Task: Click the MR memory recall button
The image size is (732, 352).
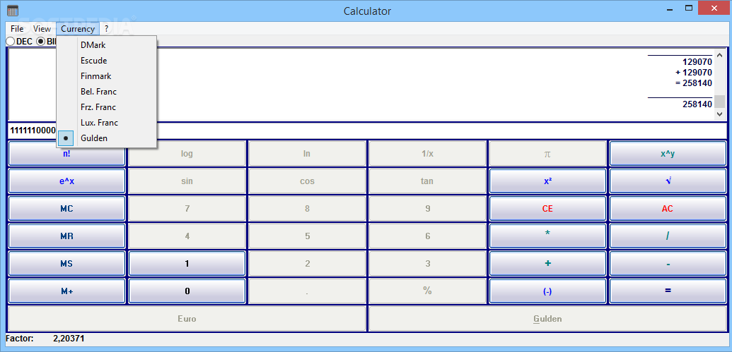Action: tap(66, 236)
